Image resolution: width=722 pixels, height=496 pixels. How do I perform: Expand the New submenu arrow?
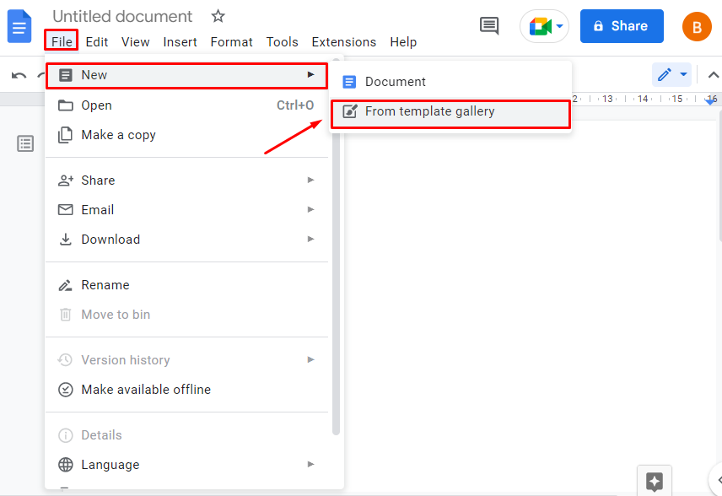[310, 74]
